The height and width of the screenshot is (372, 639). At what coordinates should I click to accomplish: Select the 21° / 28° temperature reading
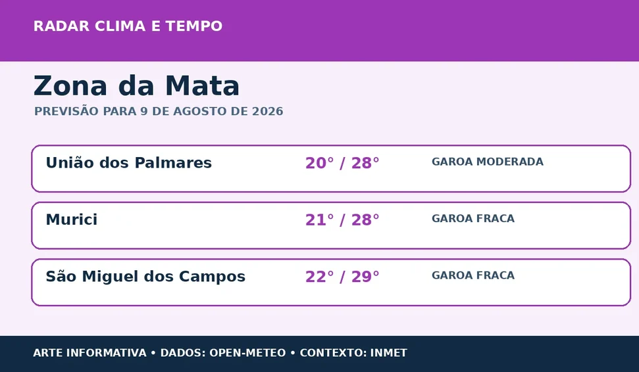342,220
